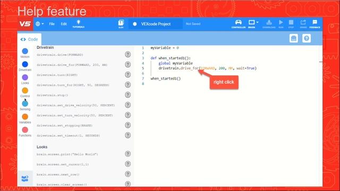Image resolution: width=340 pixels, height=191 pixels.
Task: Select drivetrain.set_timeout command
Action: [69, 136]
